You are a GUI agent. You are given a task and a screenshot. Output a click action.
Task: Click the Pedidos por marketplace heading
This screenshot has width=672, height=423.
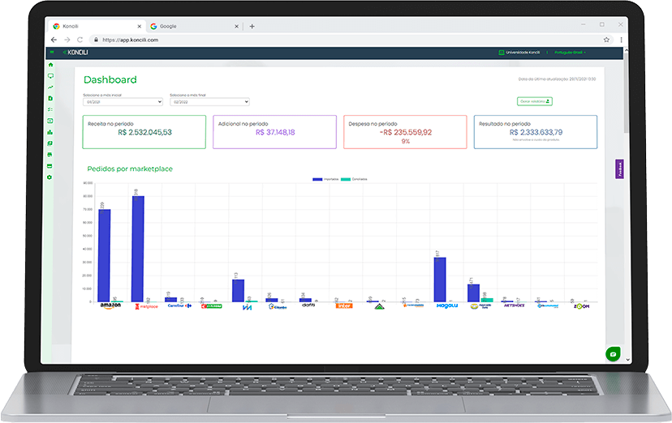[130, 169]
